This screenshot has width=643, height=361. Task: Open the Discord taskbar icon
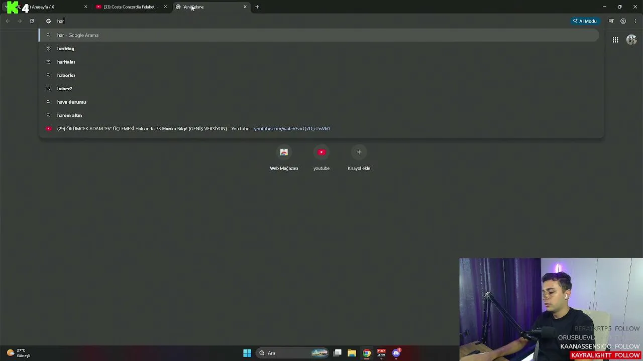(x=396, y=353)
